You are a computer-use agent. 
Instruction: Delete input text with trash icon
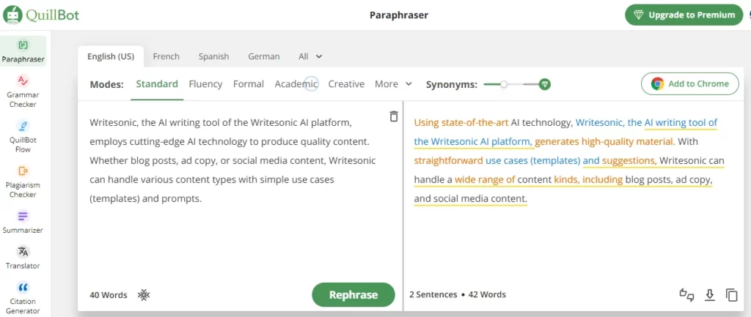394,116
